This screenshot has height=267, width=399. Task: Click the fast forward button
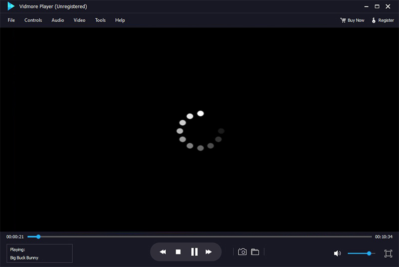pyautogui.click(x=208, y=252)
